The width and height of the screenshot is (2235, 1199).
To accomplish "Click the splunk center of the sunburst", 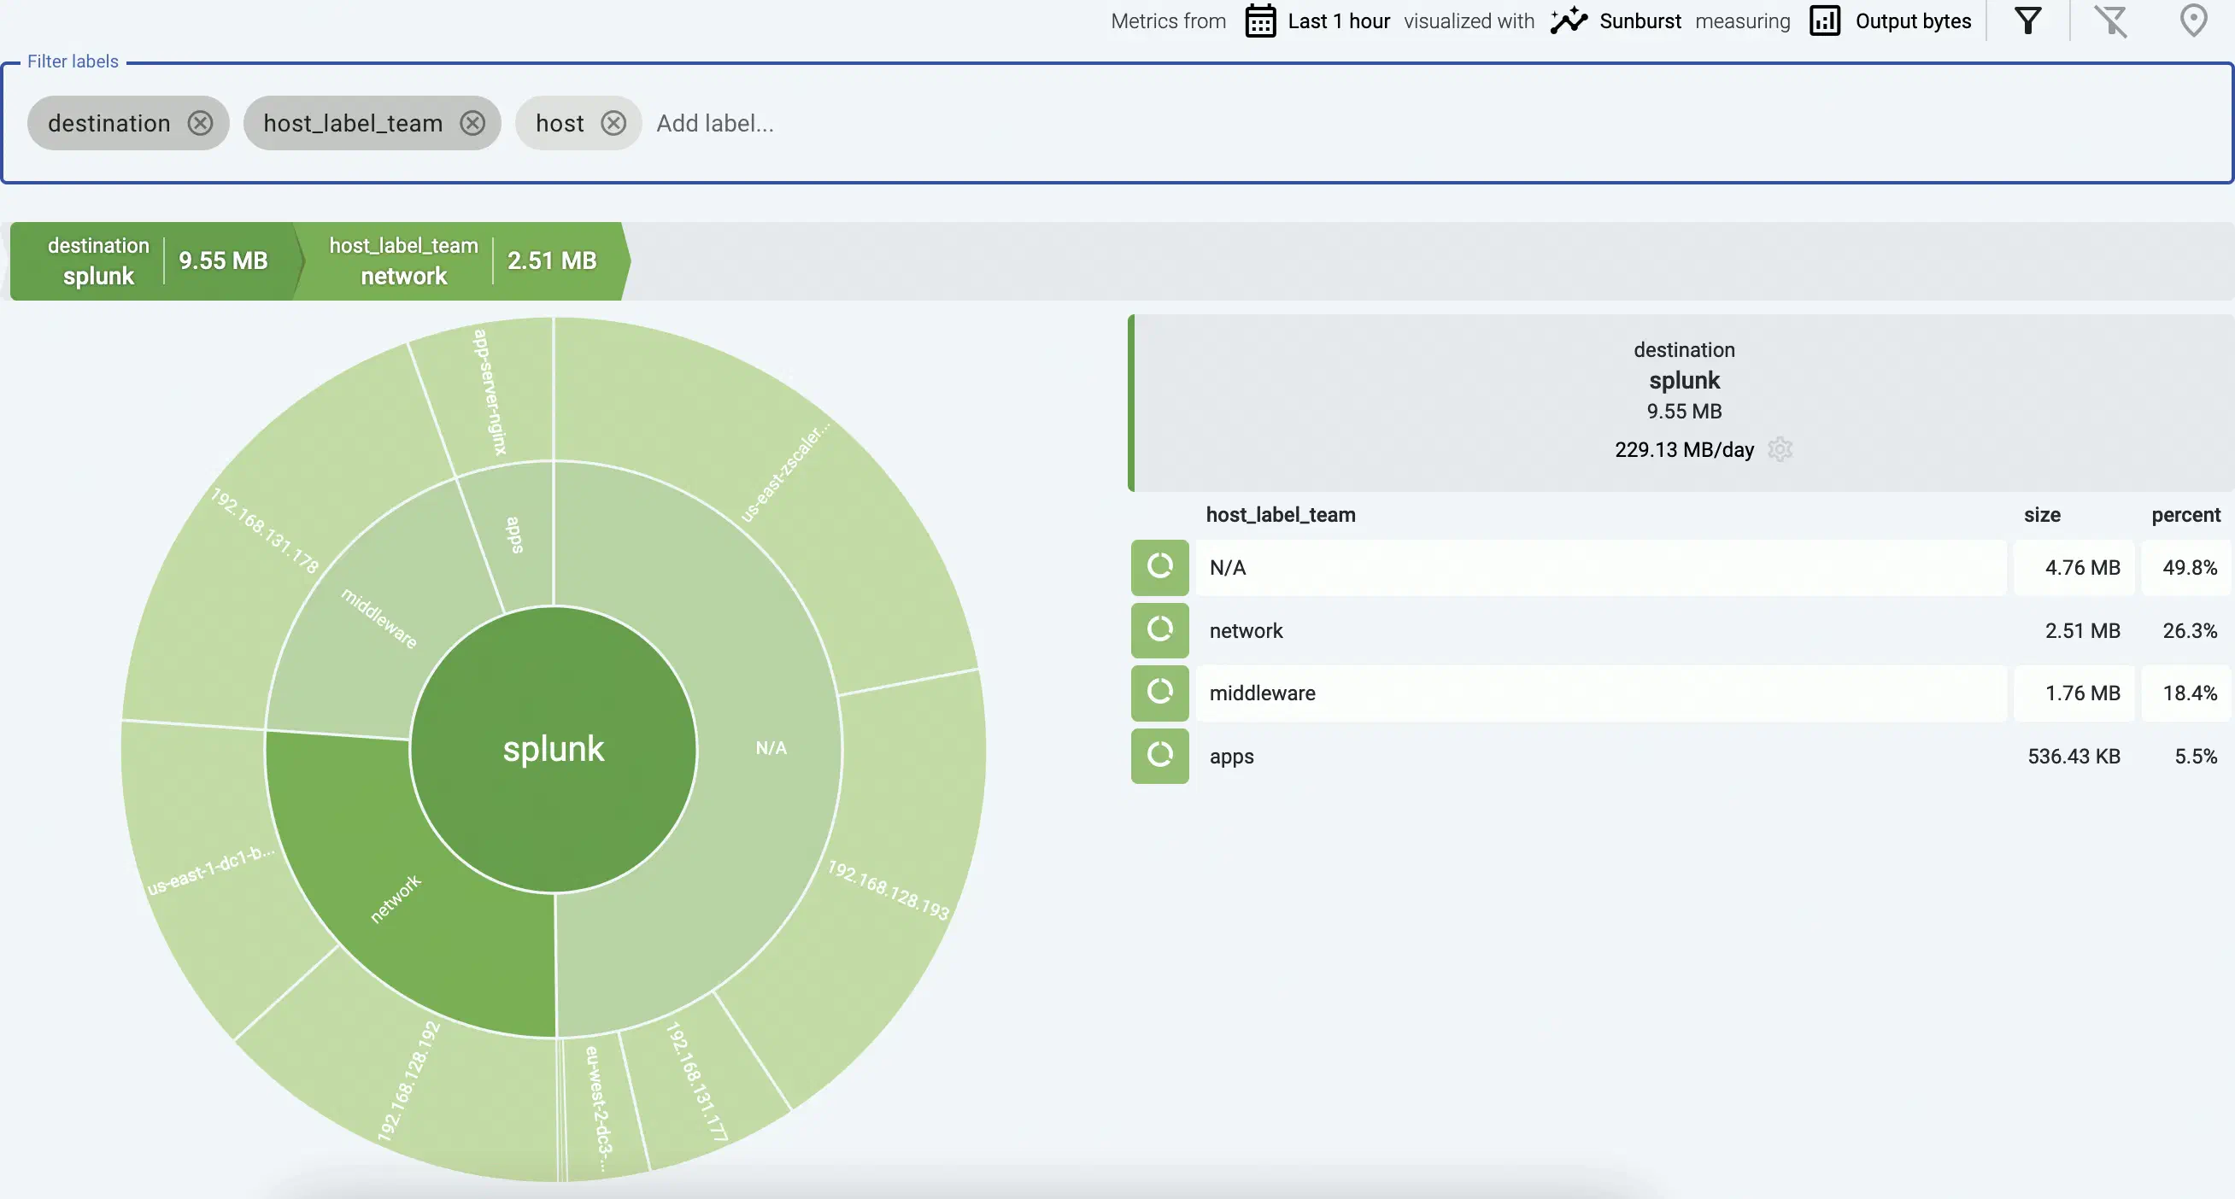I will coord(554,749).
